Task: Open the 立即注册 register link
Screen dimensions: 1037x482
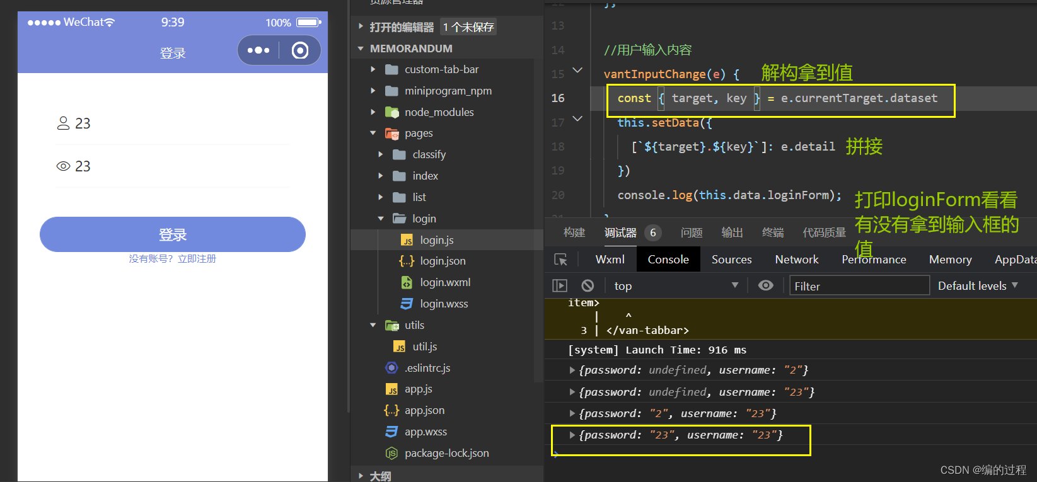Action: pos(197,259)
